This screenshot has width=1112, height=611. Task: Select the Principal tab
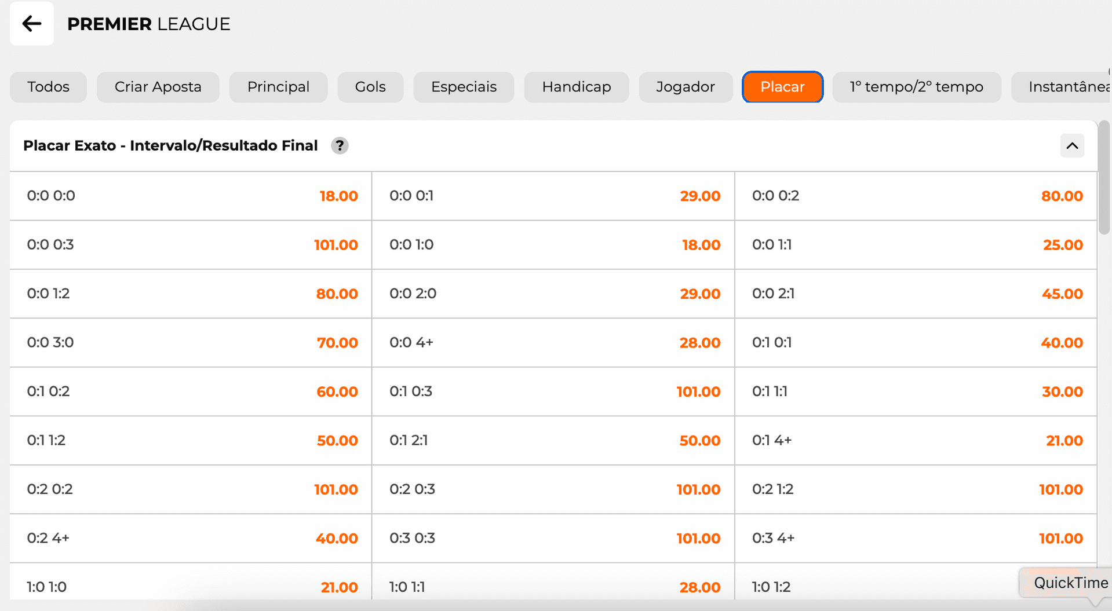278,87
